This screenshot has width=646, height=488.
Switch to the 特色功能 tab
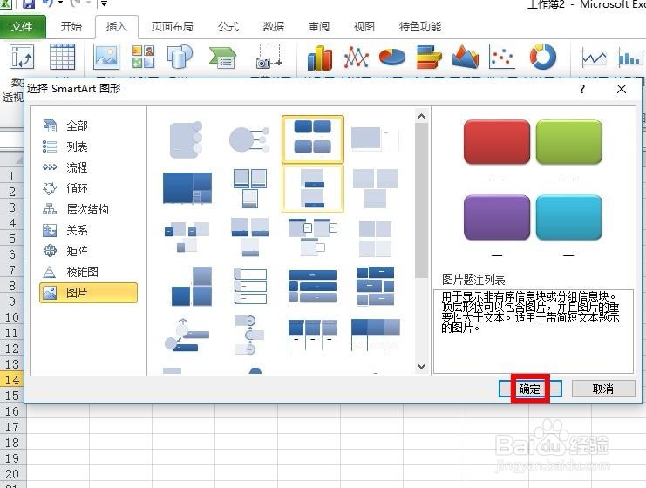(x=420, y=27)
